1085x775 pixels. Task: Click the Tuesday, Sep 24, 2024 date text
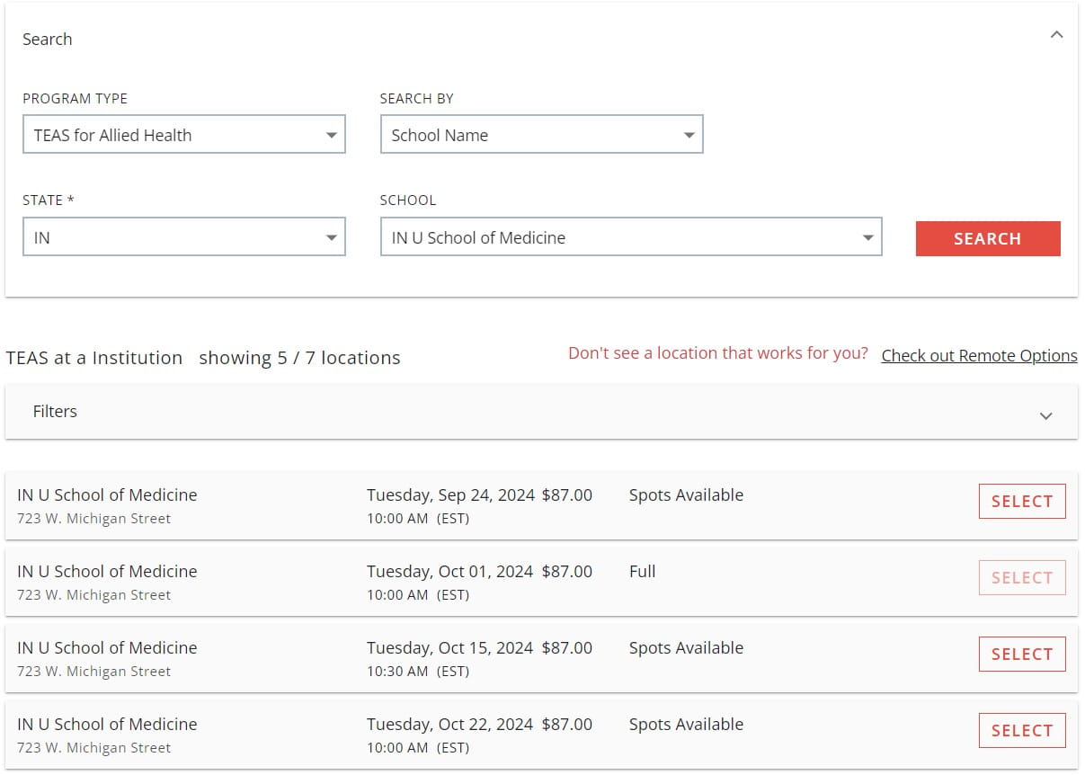point(450,495)
